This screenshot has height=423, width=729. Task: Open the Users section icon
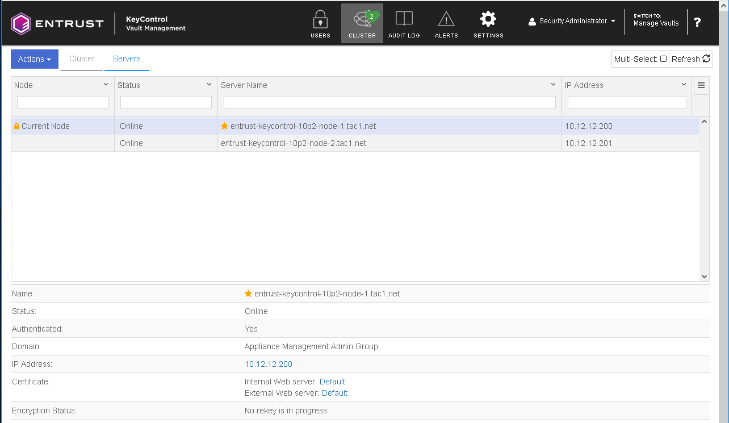click(320, 19)
